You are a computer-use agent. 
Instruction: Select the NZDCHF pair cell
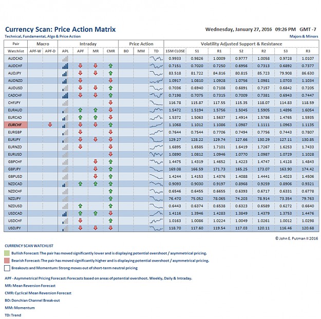point(15,191)
